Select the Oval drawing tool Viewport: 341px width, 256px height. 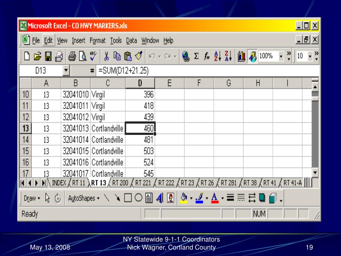[138, 198]
